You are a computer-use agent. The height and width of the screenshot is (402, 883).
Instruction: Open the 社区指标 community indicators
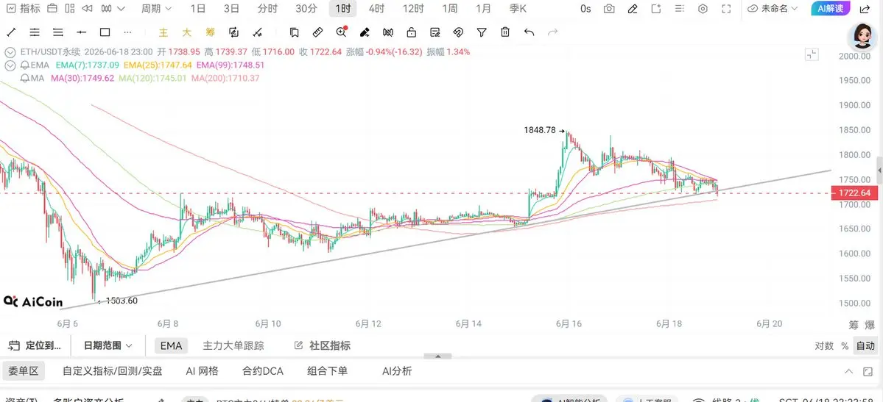322,345
